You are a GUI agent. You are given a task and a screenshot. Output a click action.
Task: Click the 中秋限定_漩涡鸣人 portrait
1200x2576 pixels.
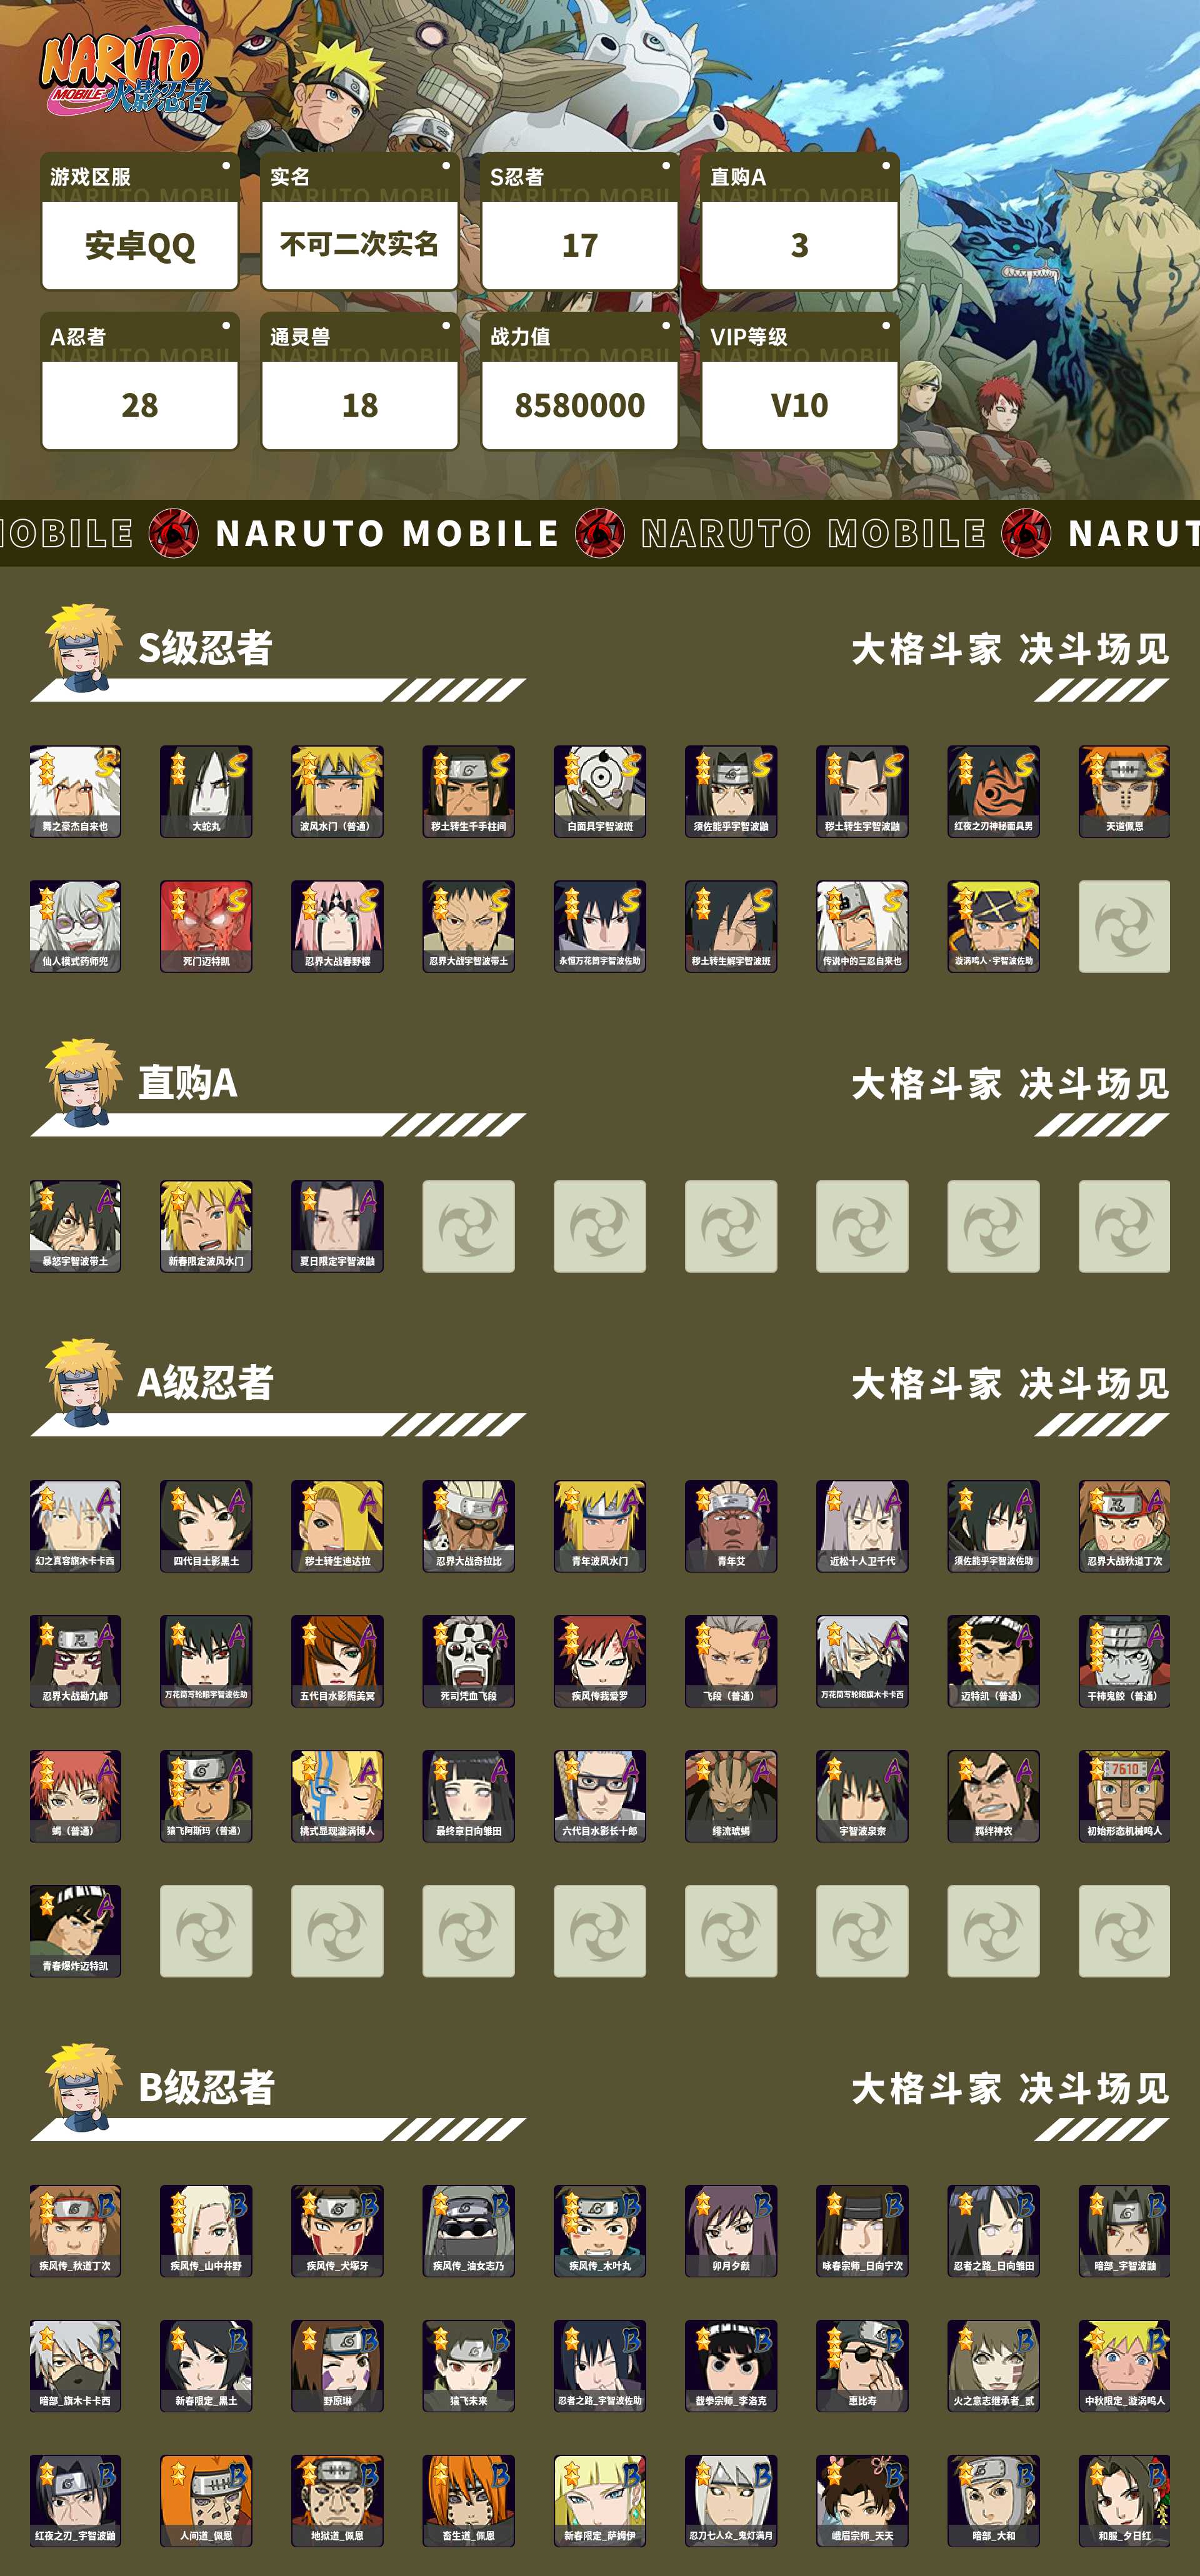(1124, 2366)
